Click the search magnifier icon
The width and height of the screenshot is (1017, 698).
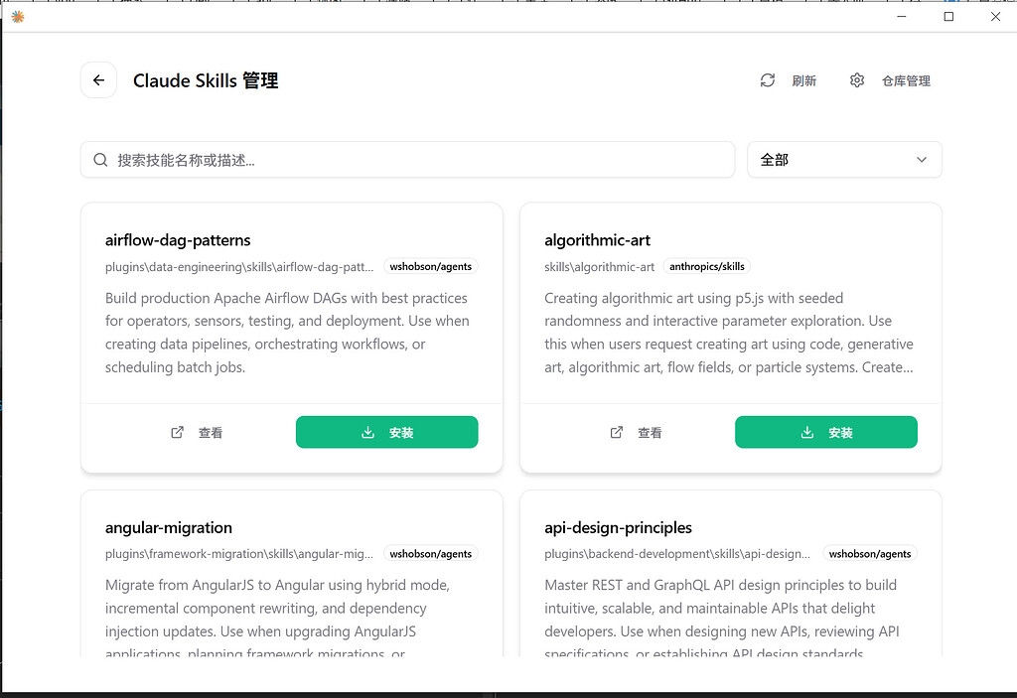tap(100, 160)
